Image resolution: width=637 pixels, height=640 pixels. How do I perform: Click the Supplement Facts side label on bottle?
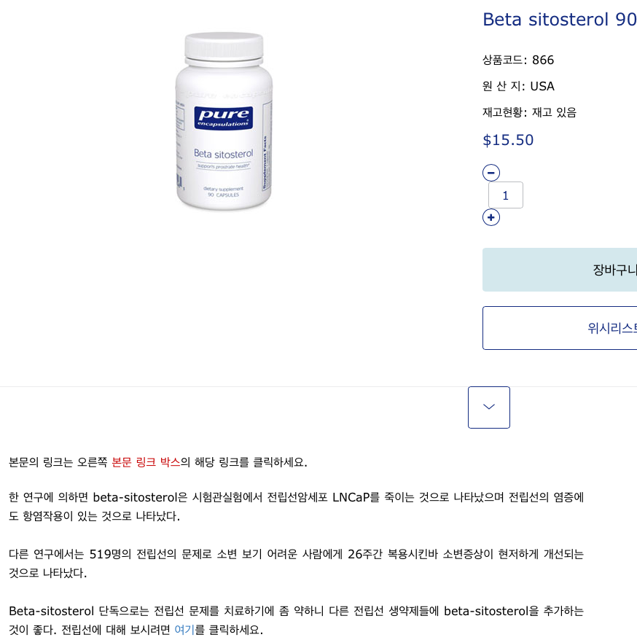[x=265, y=163]
